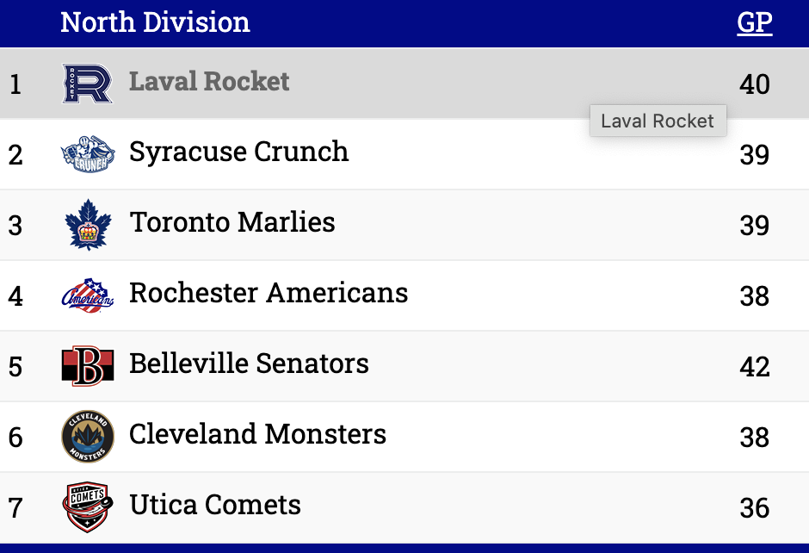Click the Syracuse Crunch team logo
Viewport: 809px width, 553px height.
click(88, 154)
